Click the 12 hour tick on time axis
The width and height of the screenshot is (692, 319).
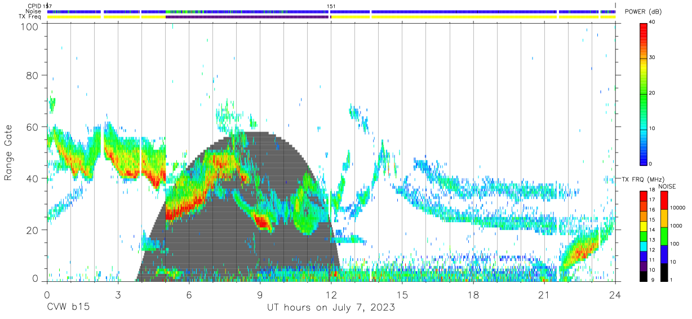pos(331,295)
